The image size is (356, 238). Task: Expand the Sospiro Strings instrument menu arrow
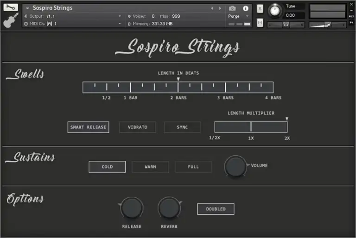[x=27, y=8]
